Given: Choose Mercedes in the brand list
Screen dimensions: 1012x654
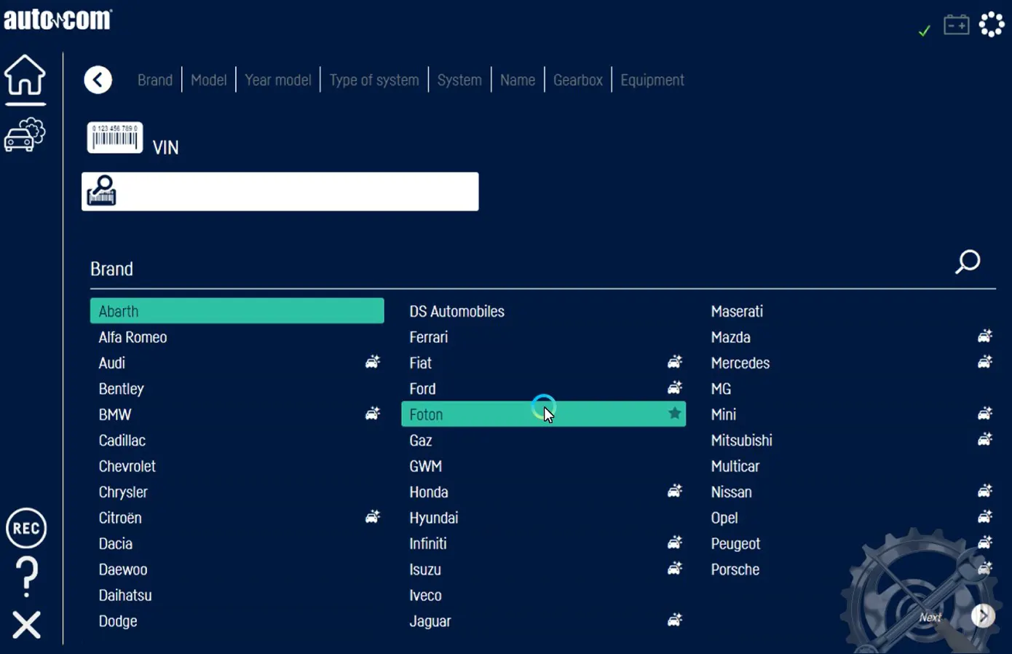Looking at the screenshot, I should coord(740,363).
